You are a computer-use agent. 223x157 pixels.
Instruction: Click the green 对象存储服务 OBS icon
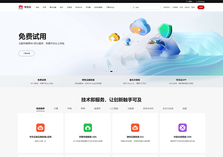pyautogui.click(x=88, y=127)
